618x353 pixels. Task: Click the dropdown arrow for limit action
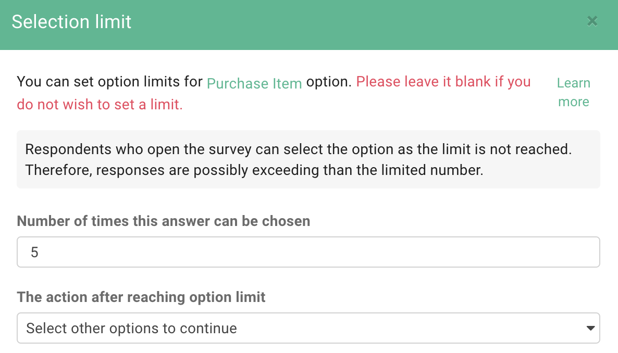590,328
